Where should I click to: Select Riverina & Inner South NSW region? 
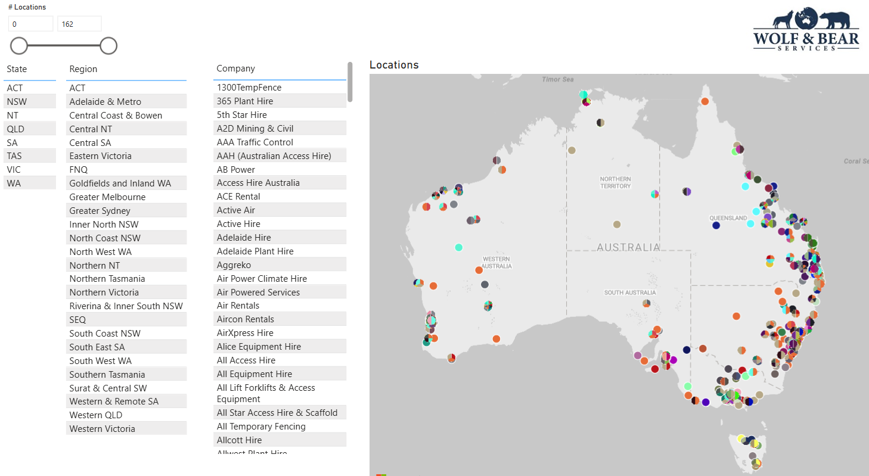coord(126,306)
